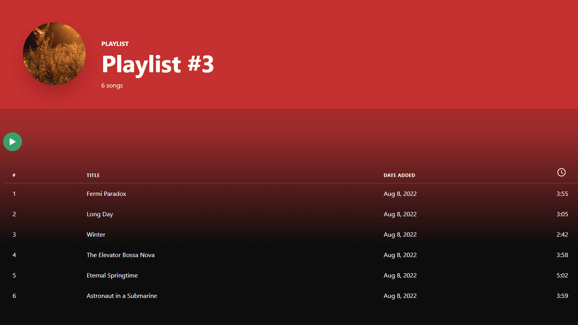Click the 6 songs count text
Image resolution: width=578 pixels, height=325 pixels.
click(x=112, y=86)
